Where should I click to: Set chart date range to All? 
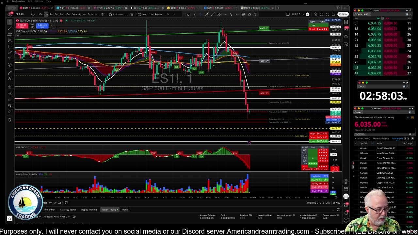coord(59,203)
